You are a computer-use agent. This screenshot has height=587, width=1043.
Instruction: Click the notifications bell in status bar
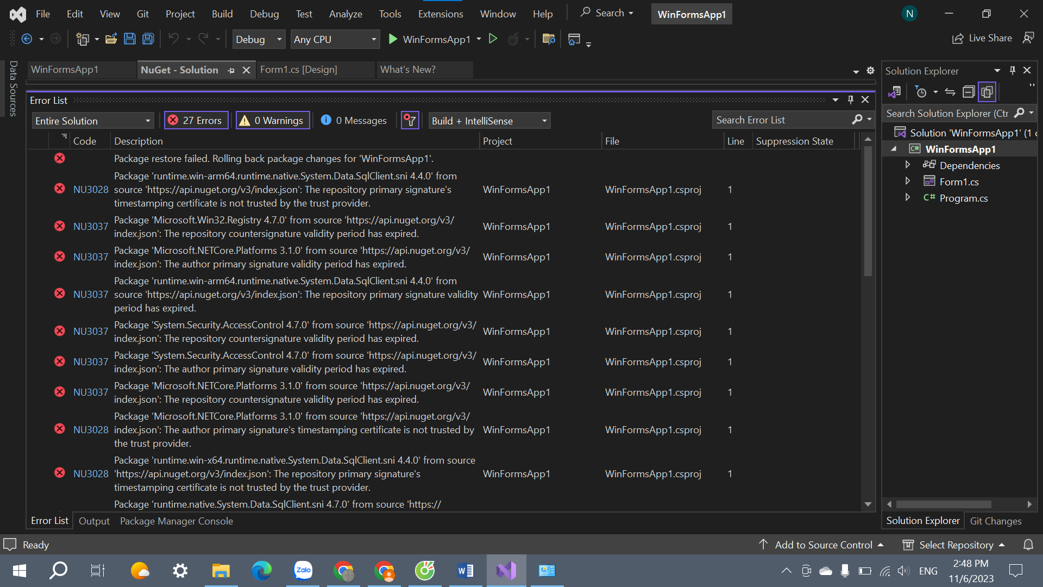click(1028, 545)
